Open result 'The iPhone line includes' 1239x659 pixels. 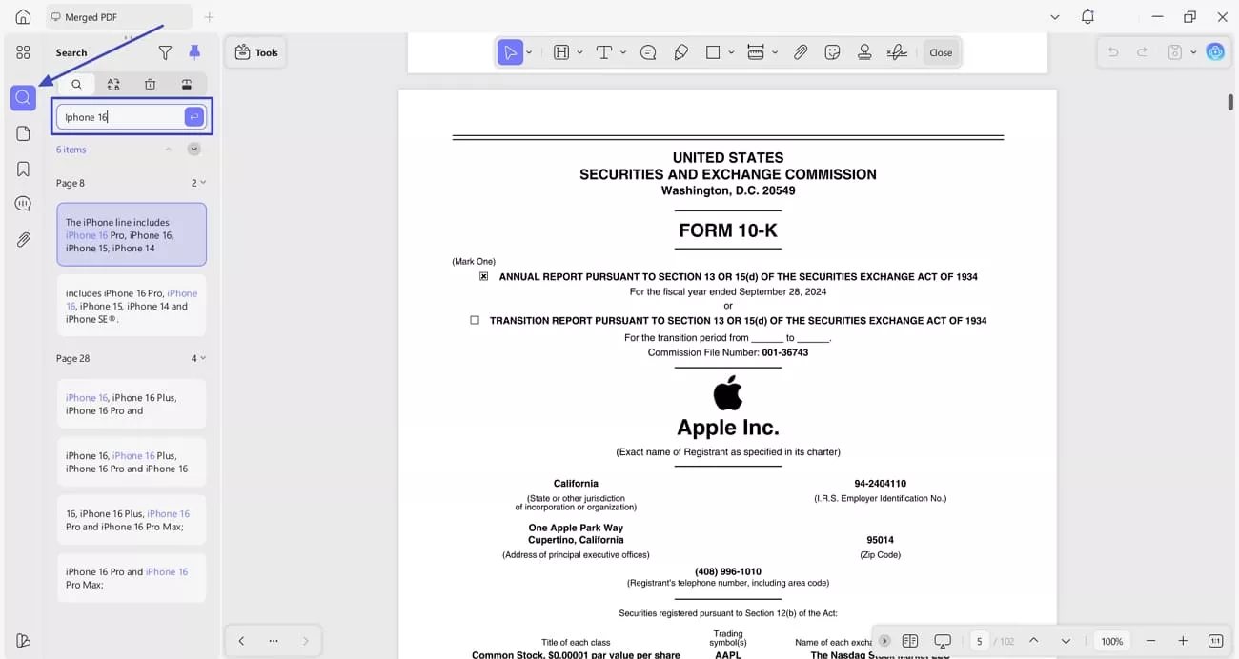pyautogui.click(x=132, y=234)
